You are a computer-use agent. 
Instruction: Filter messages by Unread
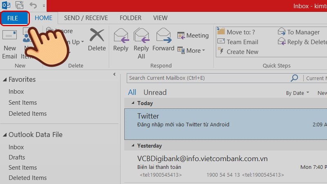155,92
